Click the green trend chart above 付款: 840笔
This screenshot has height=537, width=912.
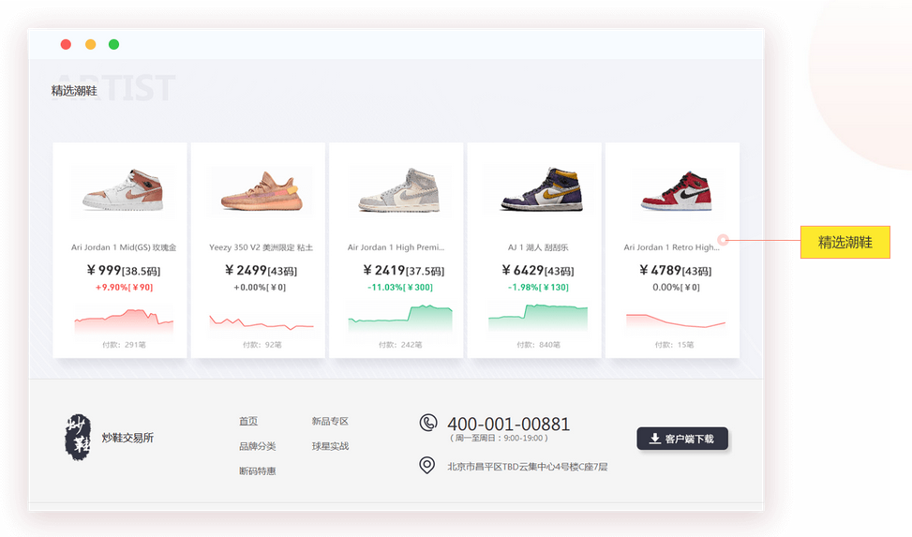(x=538, y=319)
